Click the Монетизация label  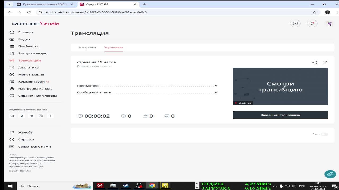tap(31, 74)
